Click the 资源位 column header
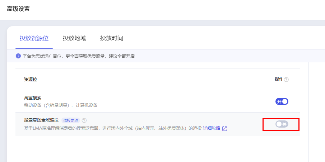Viewport: 325px width, 162px height. click(x=31, y=80)
